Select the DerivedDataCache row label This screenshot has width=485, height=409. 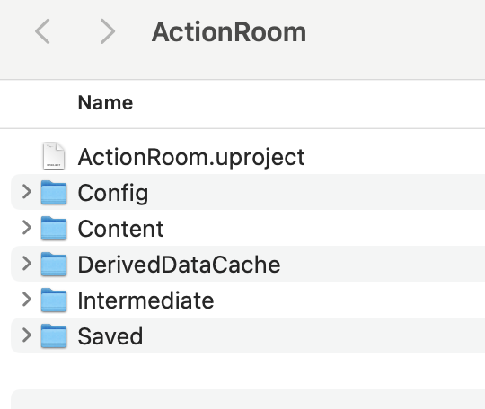[x=179, y=265]
